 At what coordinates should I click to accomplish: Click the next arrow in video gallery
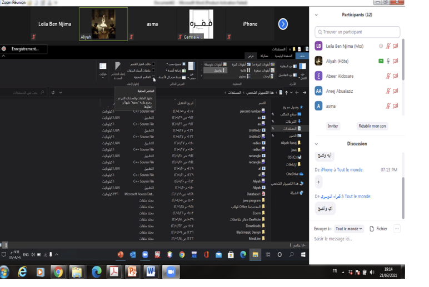283,24
